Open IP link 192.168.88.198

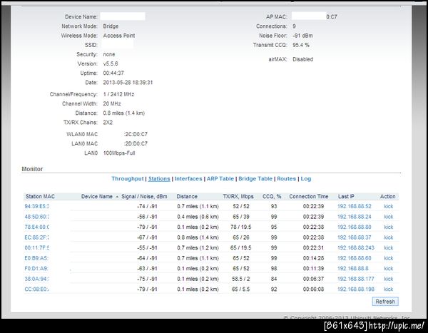(356, 290)
